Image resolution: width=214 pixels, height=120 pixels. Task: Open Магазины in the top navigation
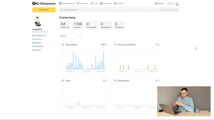(x=107, y=3)
